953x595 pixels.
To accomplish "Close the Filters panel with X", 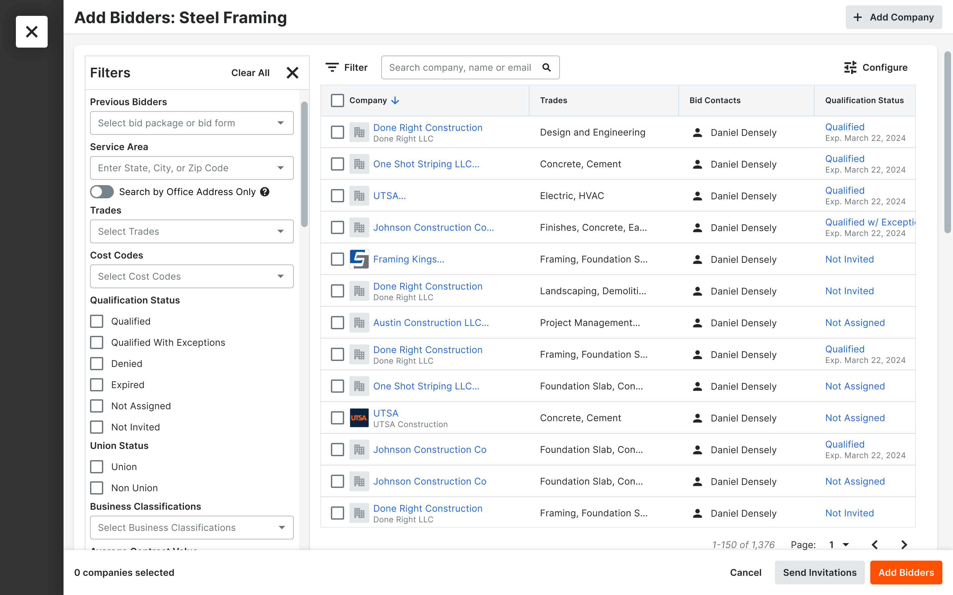I will coord(292,73).
